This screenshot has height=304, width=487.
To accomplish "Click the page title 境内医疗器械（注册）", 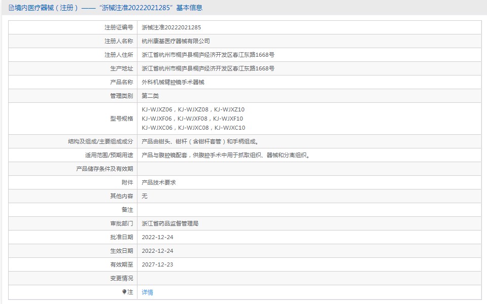I will [x=47, y=8].
